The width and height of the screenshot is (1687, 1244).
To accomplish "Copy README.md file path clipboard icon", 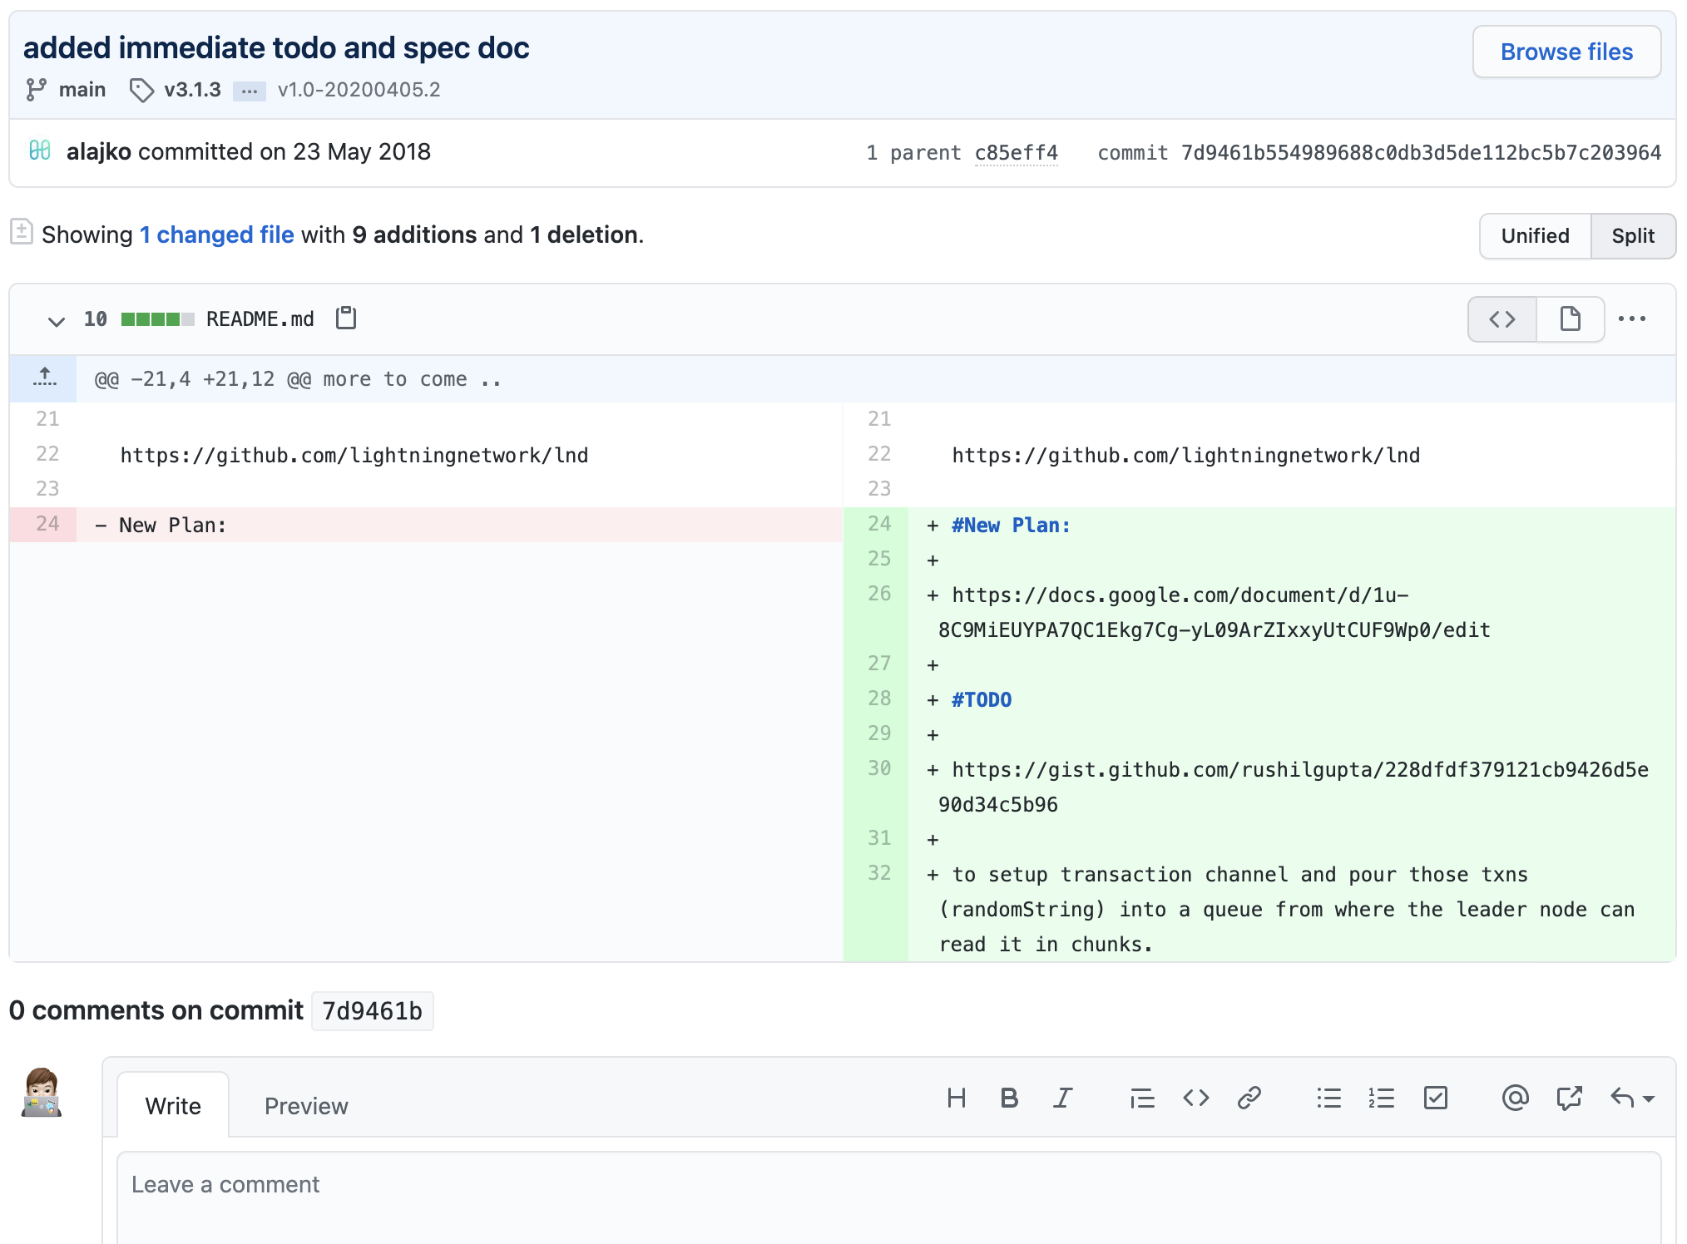I will coord(346,318).
